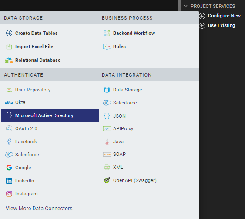Click the Java coffee cup icon
This screenshot has width=245, height=219.
(x=107, y=142)
